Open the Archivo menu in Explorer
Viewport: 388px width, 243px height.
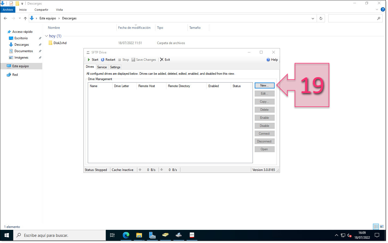[8, 10]
